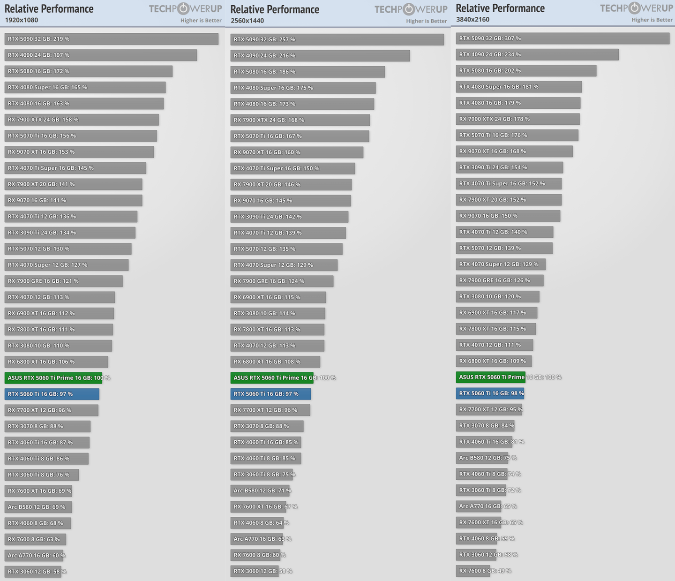675x581 pixels.
Task: Click the 3840x2160 resolution label
Action: tap(472, 19)
